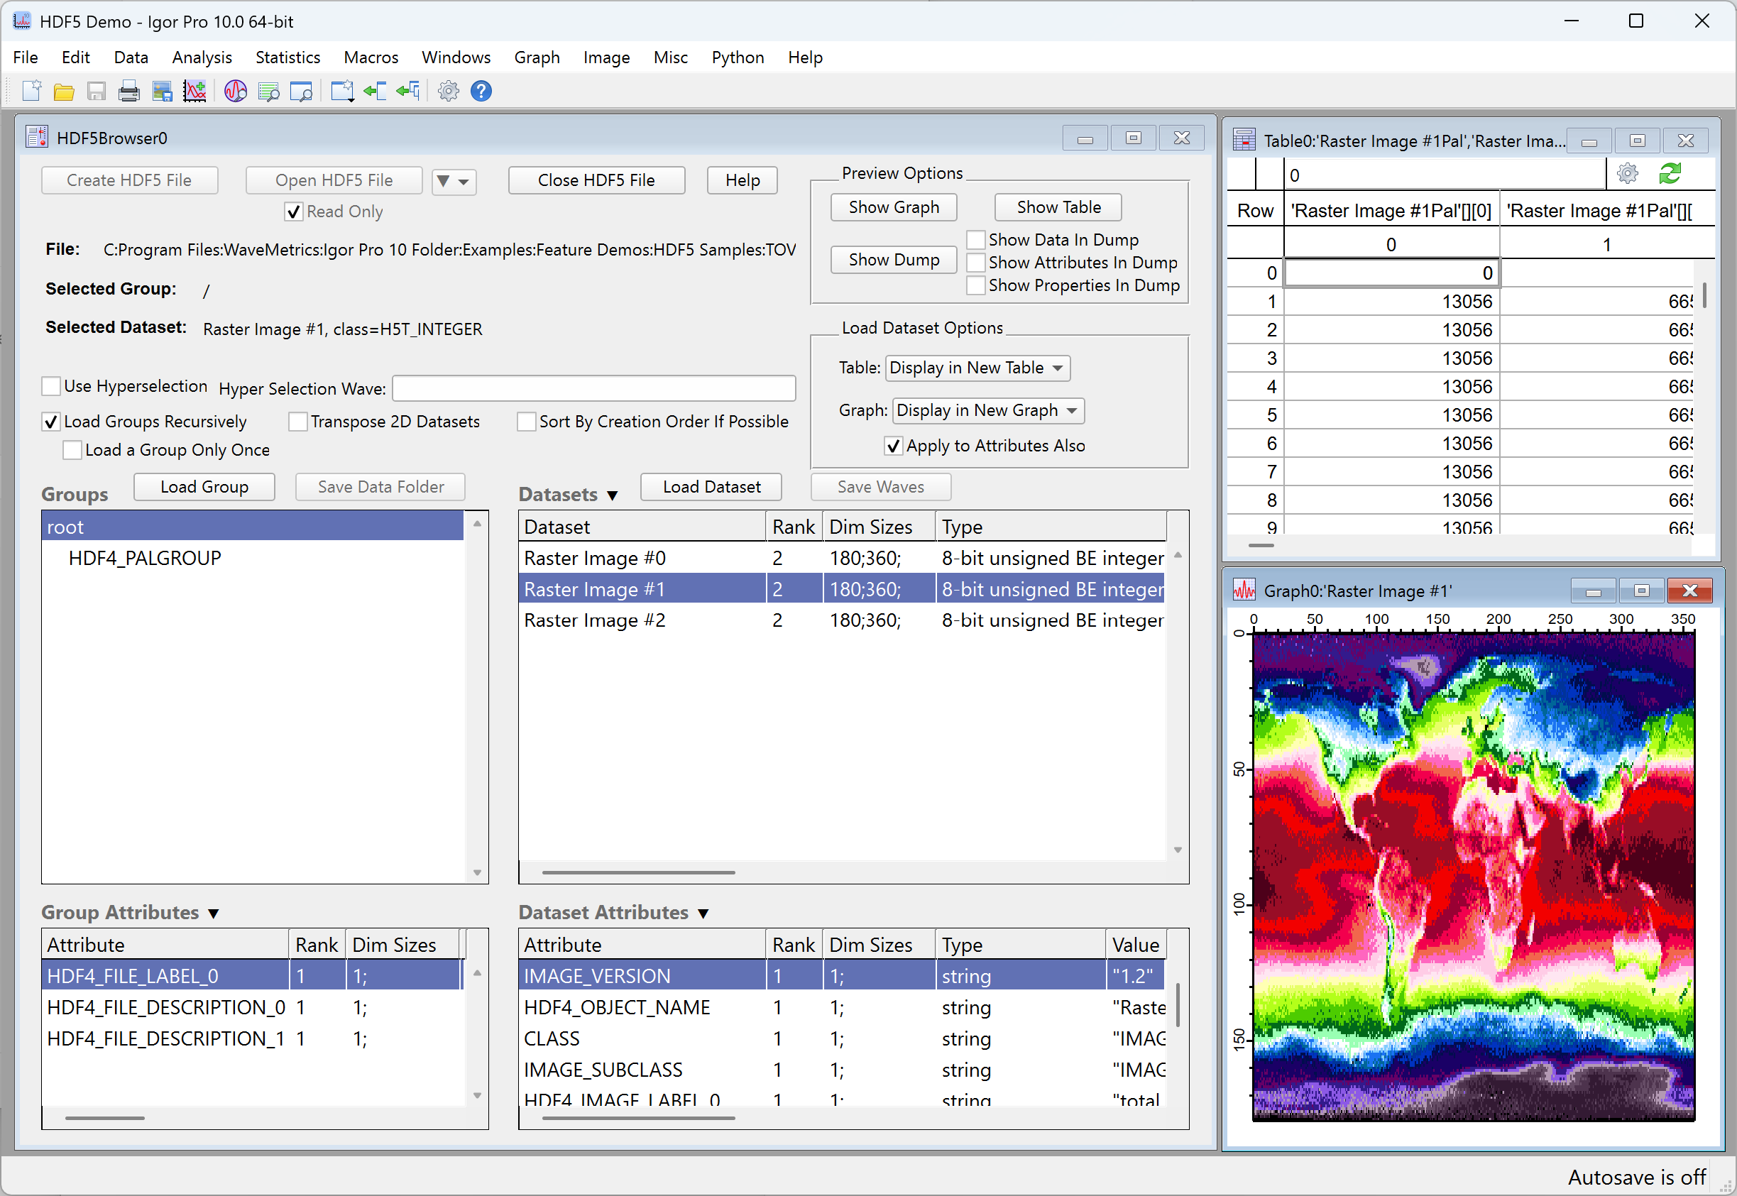Check Show Attributes In Dump
Screen dimensions: 1737x1196
[975, 263]
